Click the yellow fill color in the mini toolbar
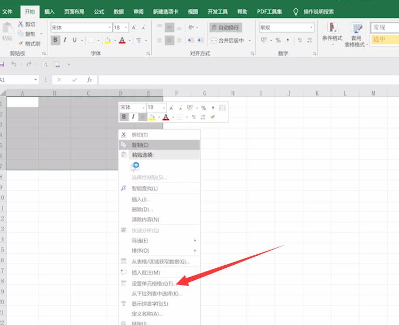This screenshot has height=325, width=399. click(x=152, y=117)
